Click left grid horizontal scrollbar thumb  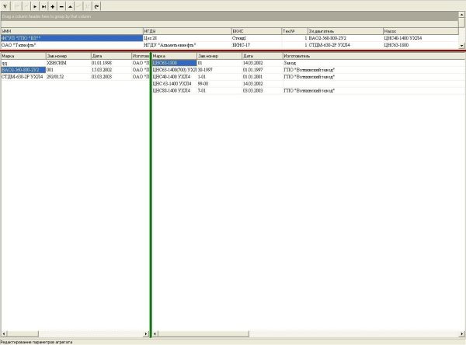tap(23, 333)
